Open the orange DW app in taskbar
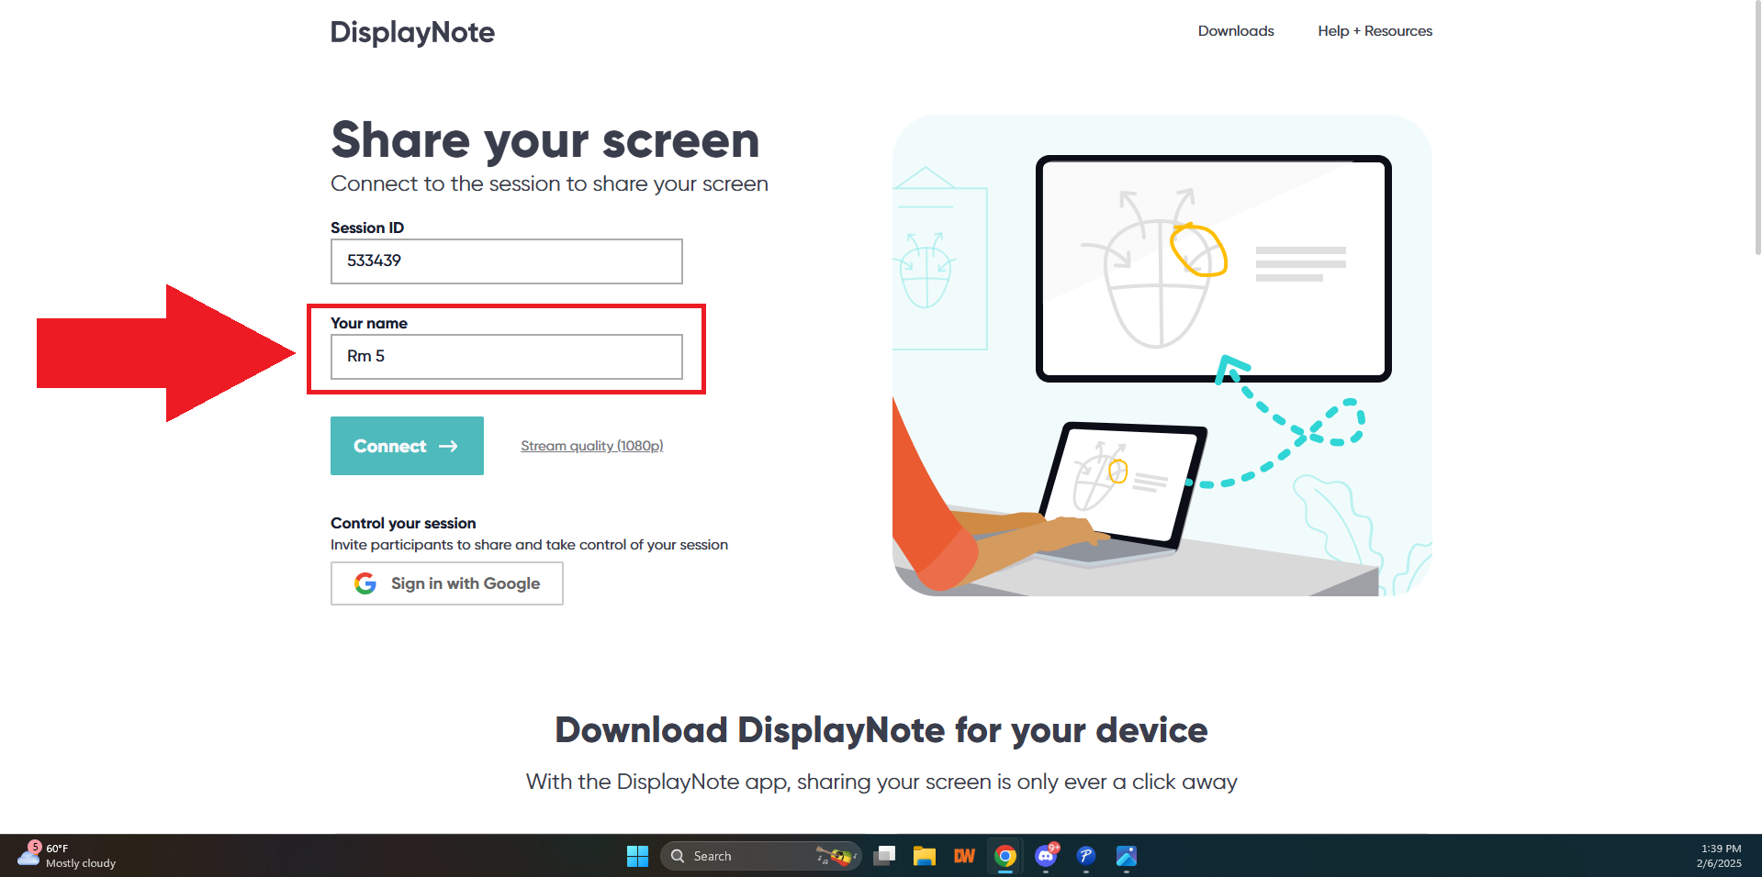The width and height of the screenshot is (1762, 877). (964, 856)
